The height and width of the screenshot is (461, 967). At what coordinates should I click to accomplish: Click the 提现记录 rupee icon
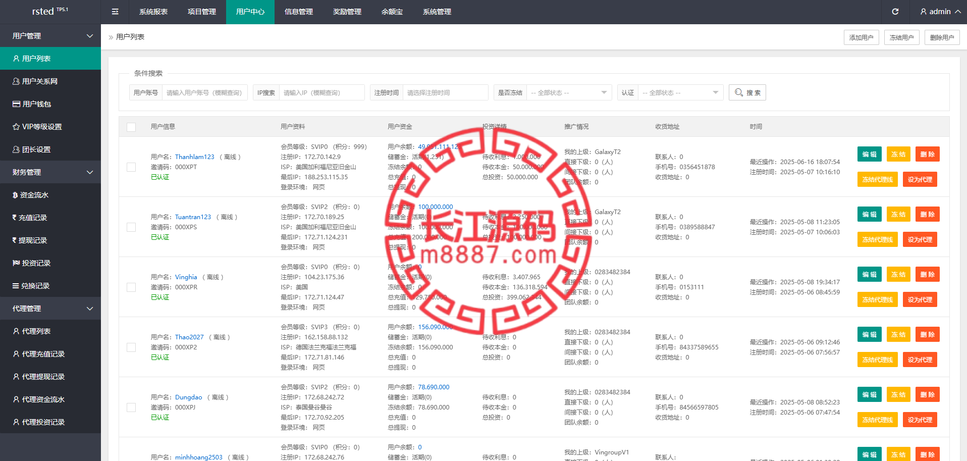pyautogui.click(x=15, y=240)
